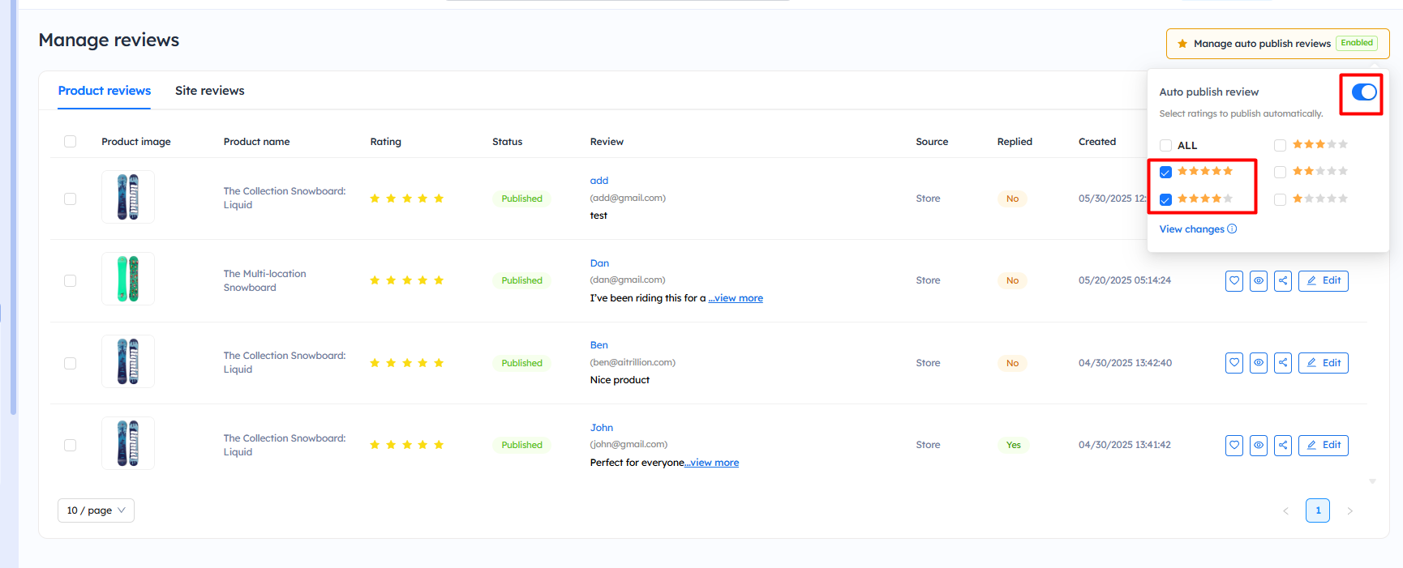
Task: Turn off the Auto publish review switch
Action: [x=1363, y=92]
